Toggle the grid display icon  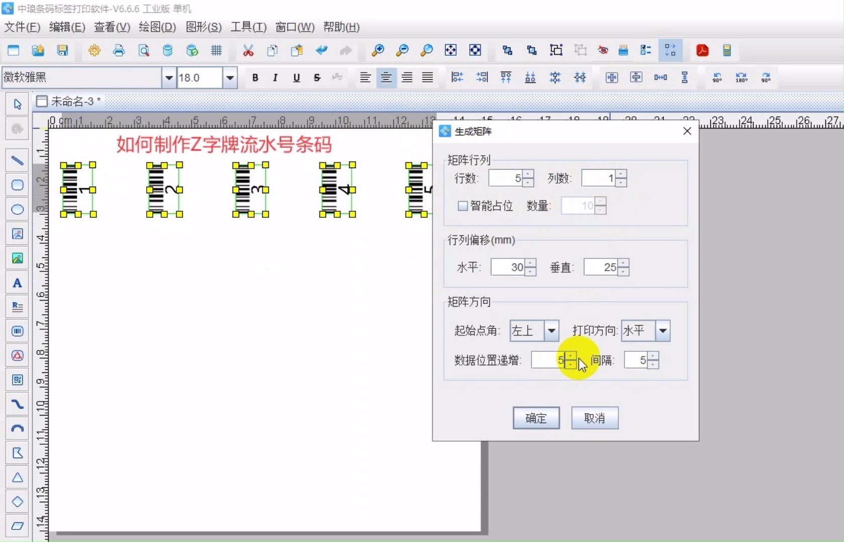click(x=217, y=50)
